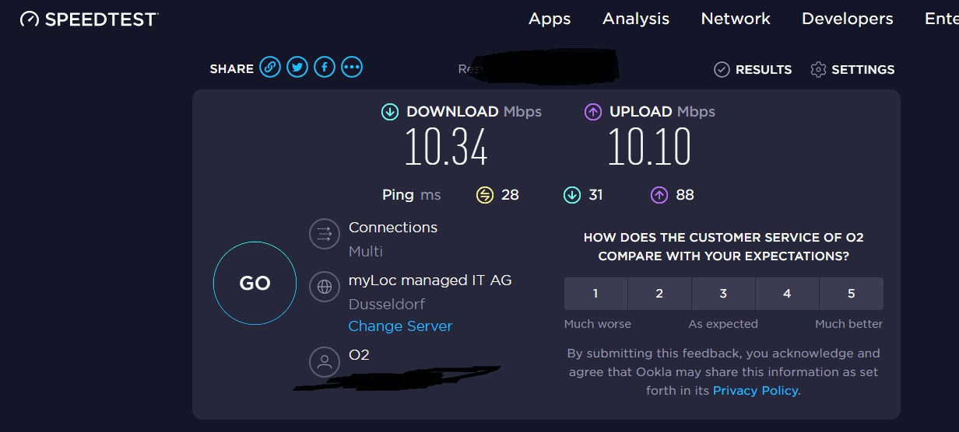Open more share options ellipsis icon
959x432 pixels.
pos(352,68)
